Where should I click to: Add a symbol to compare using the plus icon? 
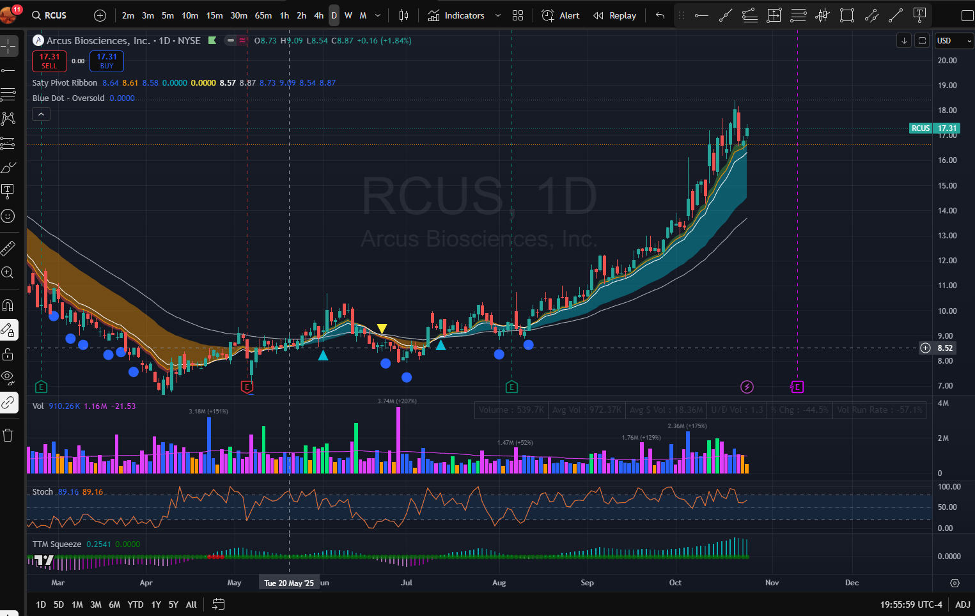point(100,15)
